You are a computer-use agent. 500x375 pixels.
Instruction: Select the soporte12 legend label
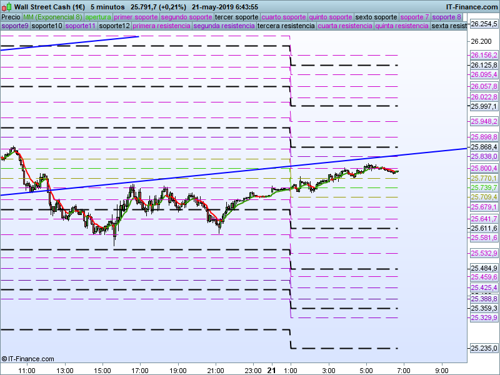click(x=114, y=26)
